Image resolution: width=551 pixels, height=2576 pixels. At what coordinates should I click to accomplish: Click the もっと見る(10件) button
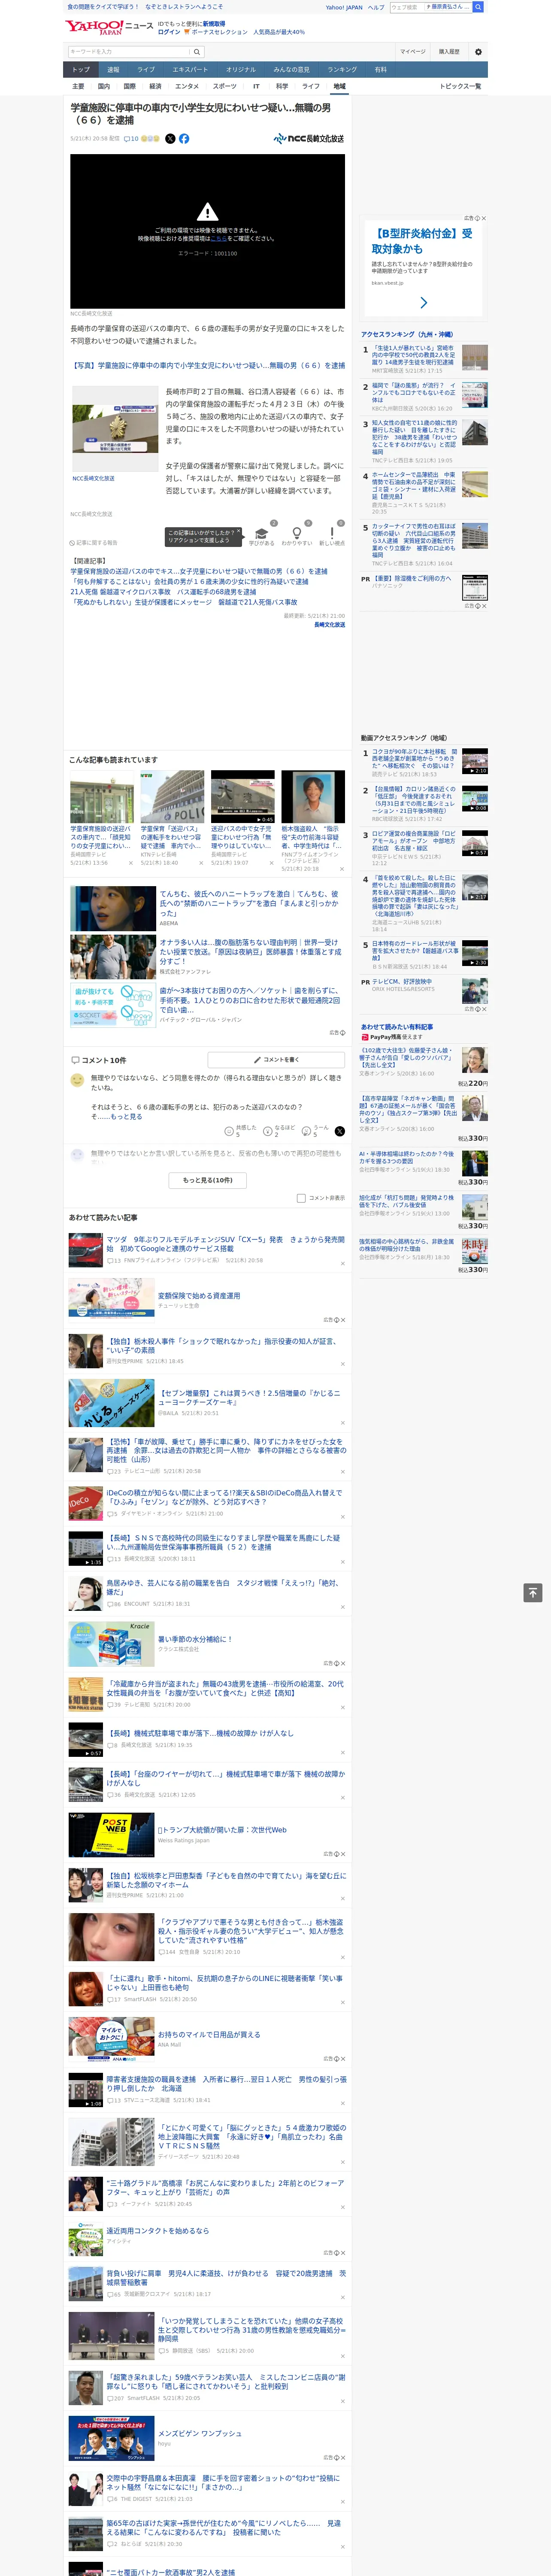tap(208, 1180)
